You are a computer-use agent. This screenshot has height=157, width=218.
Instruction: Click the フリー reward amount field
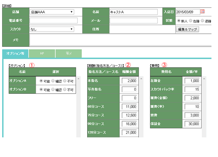click(x=129, y=98)
